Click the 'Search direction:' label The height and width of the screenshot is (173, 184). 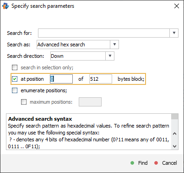point(26,56)
